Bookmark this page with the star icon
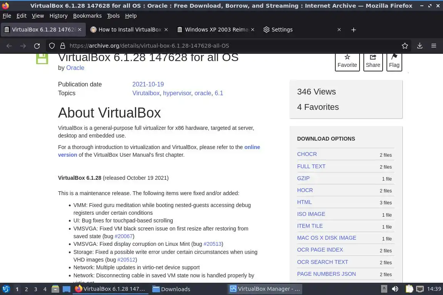Viewport: 443px width, 295px height. click(405, 46)
